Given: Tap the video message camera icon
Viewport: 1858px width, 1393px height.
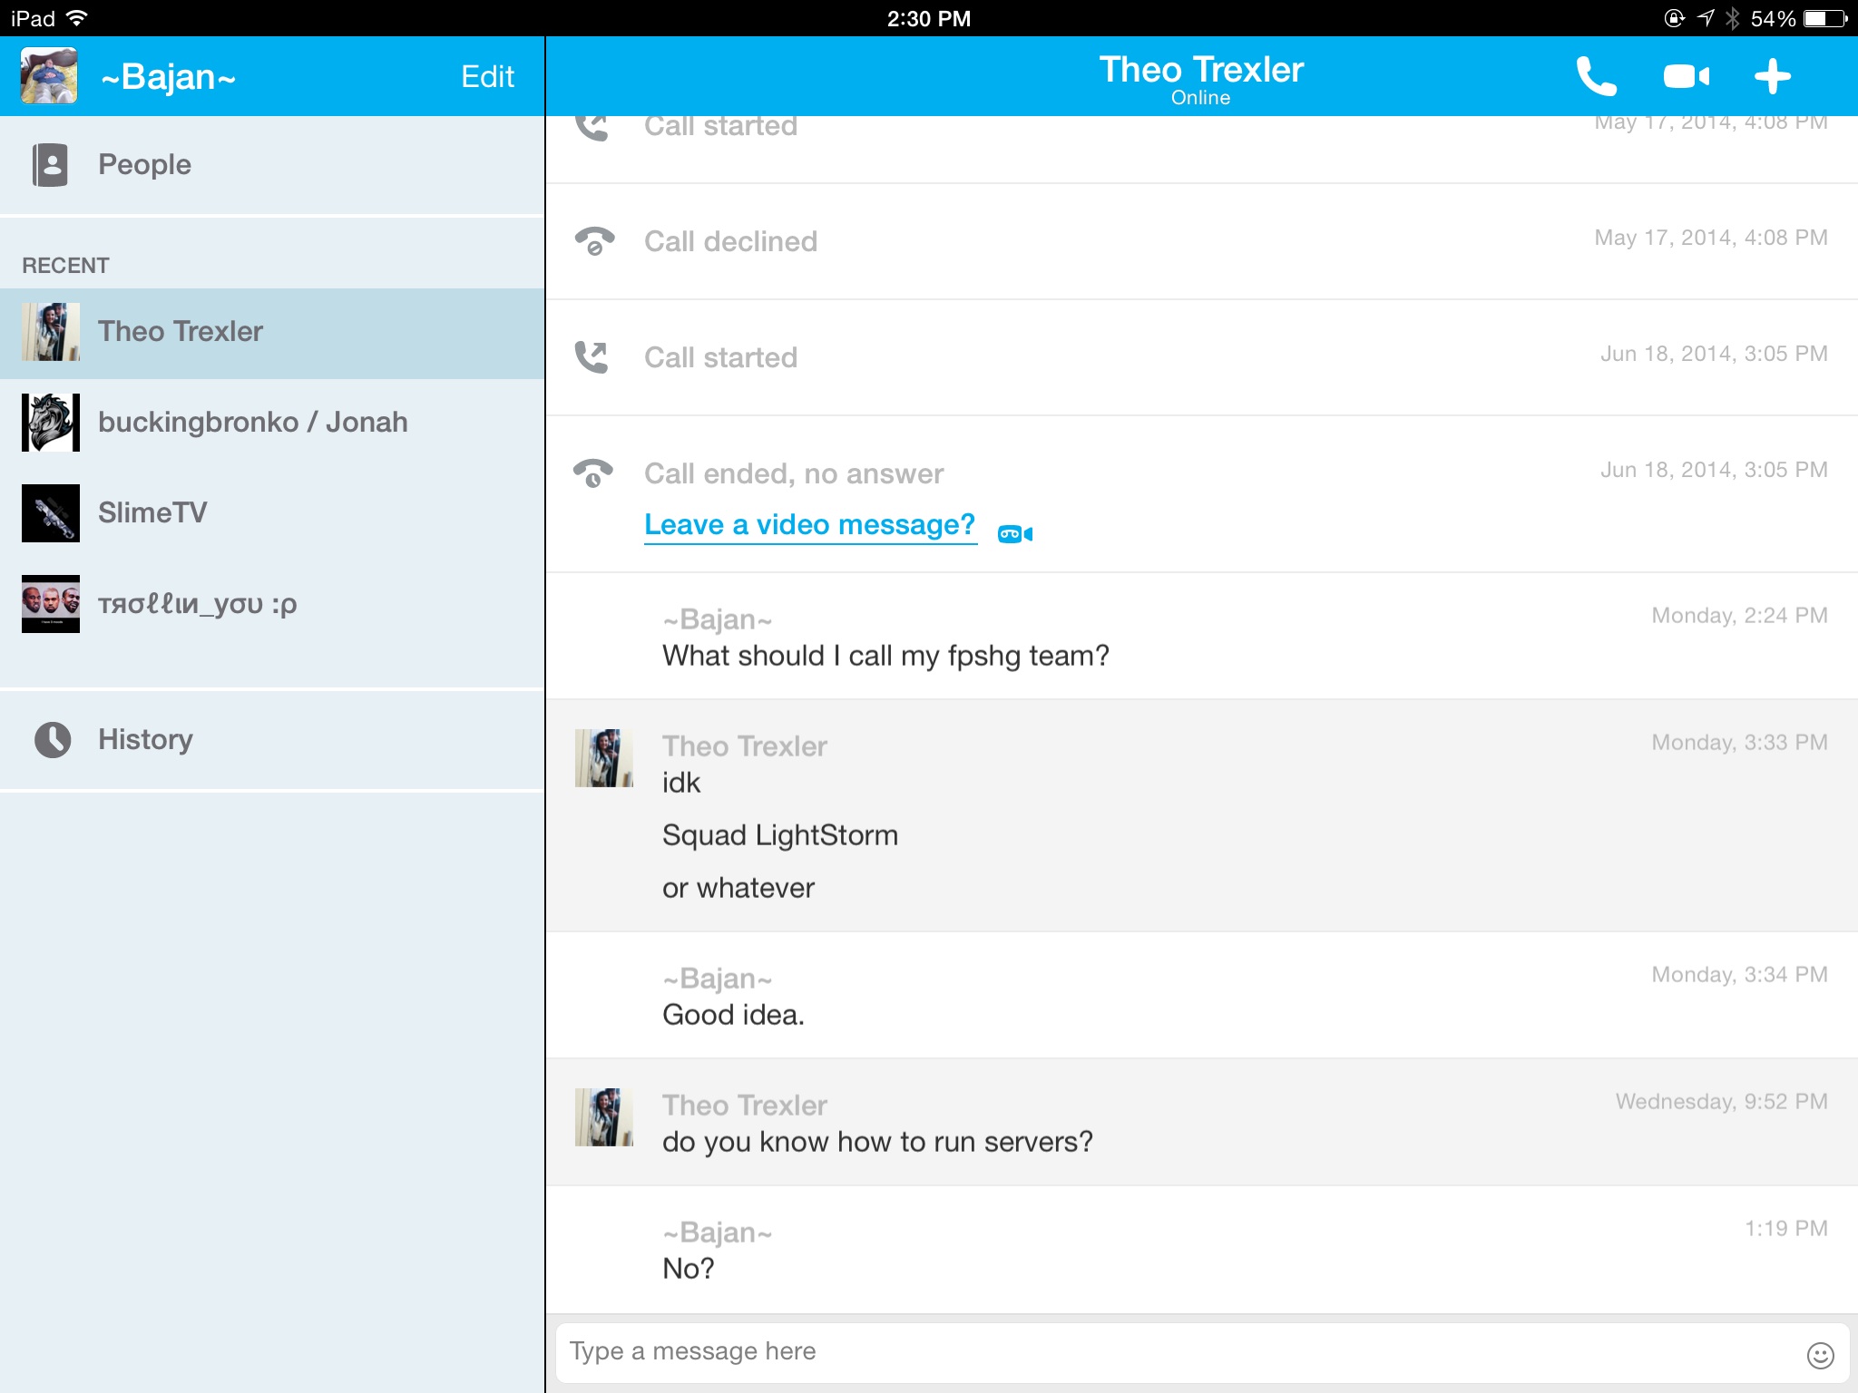Looking at the screenshot, I should tap(1015, 534).
